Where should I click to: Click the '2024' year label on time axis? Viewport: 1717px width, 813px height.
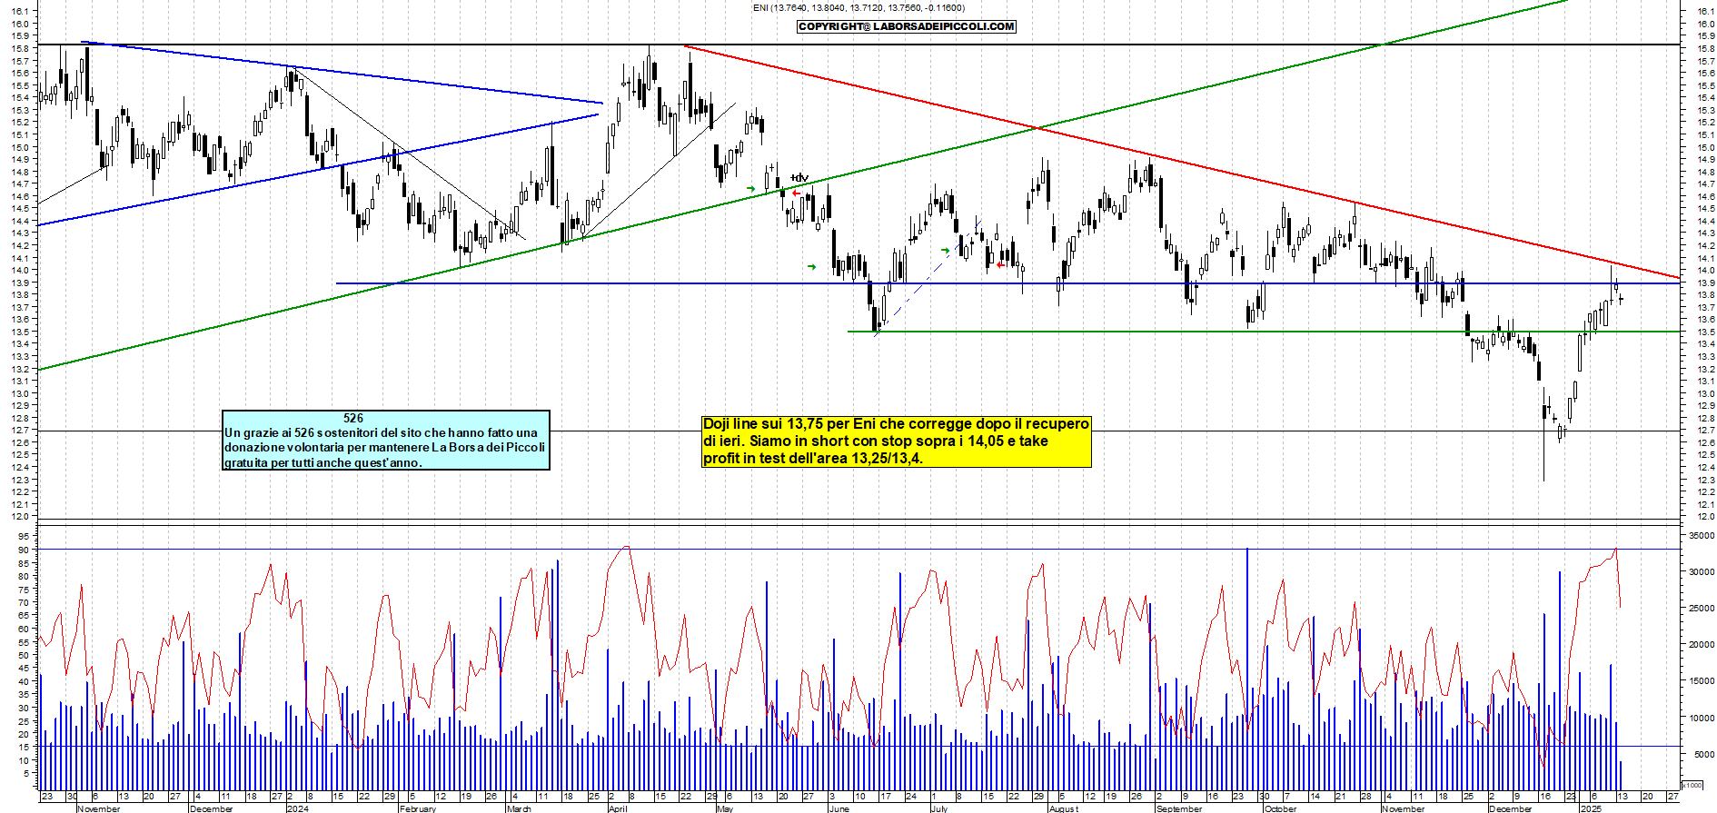point(297,808)
